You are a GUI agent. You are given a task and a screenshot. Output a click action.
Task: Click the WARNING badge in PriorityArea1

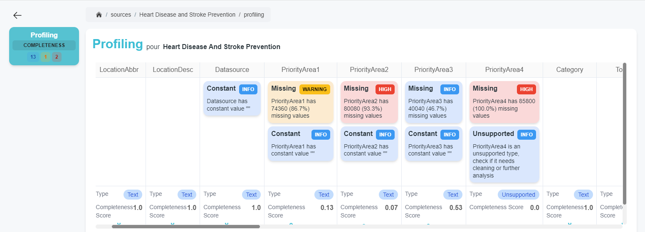pyautogui.click(x=314, y=89)
